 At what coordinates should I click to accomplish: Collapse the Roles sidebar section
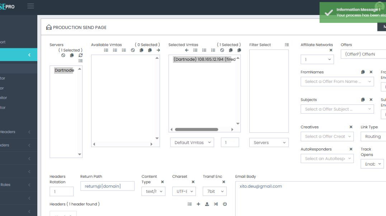coord(29,185)
